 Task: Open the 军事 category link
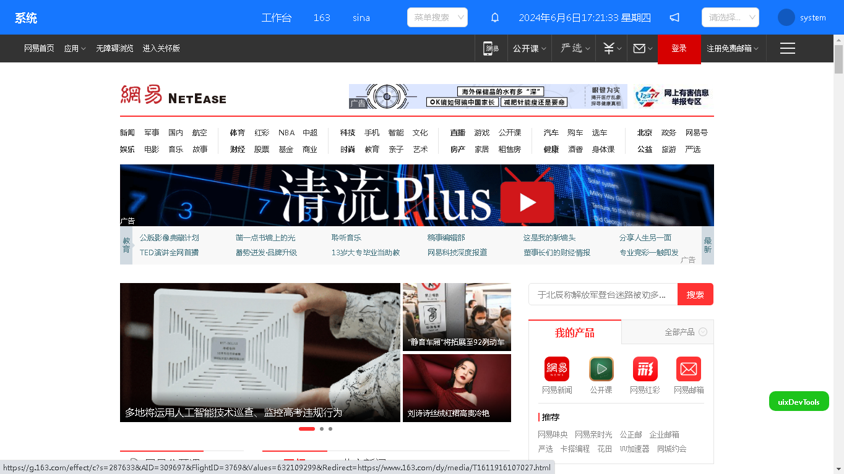pos(152,133)
